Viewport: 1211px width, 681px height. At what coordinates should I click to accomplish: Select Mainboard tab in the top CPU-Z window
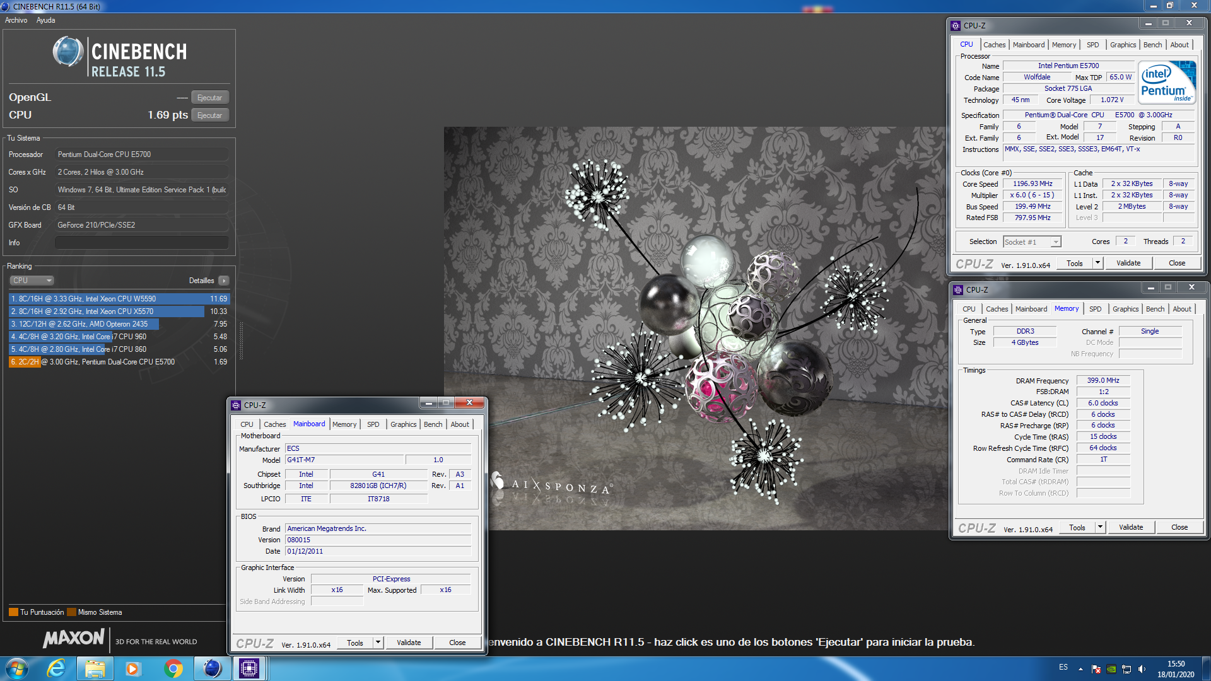click(1029, 45)
